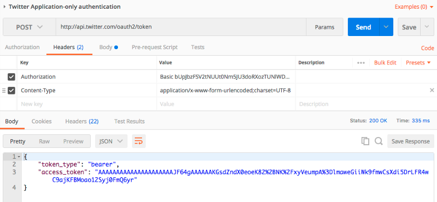Click the Basic authorization value cell
This screenshot has width=437, height=202.
pos(226,76)
